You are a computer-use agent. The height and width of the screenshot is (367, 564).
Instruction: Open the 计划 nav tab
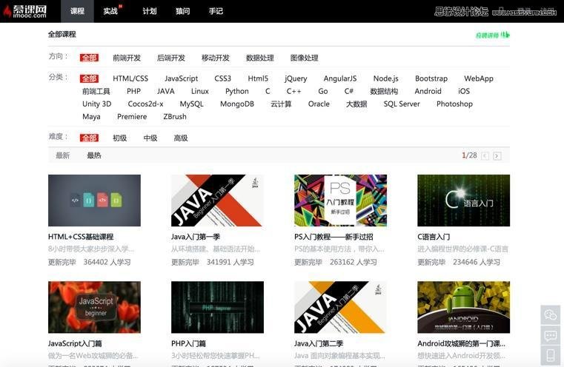click(150, 11)
